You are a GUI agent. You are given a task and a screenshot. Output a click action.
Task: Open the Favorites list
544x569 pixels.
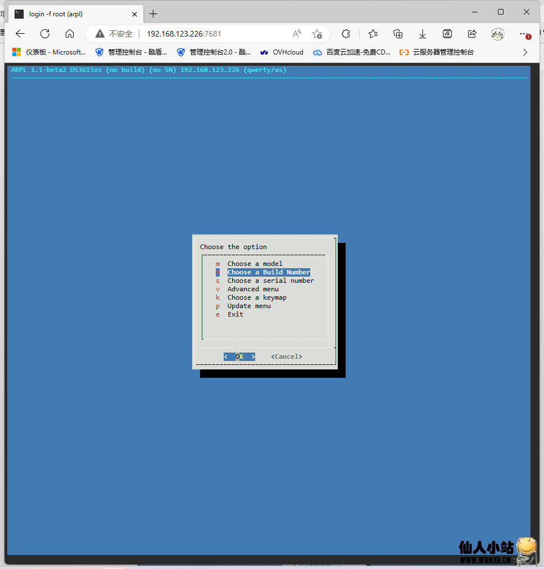pyautogui.click(x=373, y=34)
